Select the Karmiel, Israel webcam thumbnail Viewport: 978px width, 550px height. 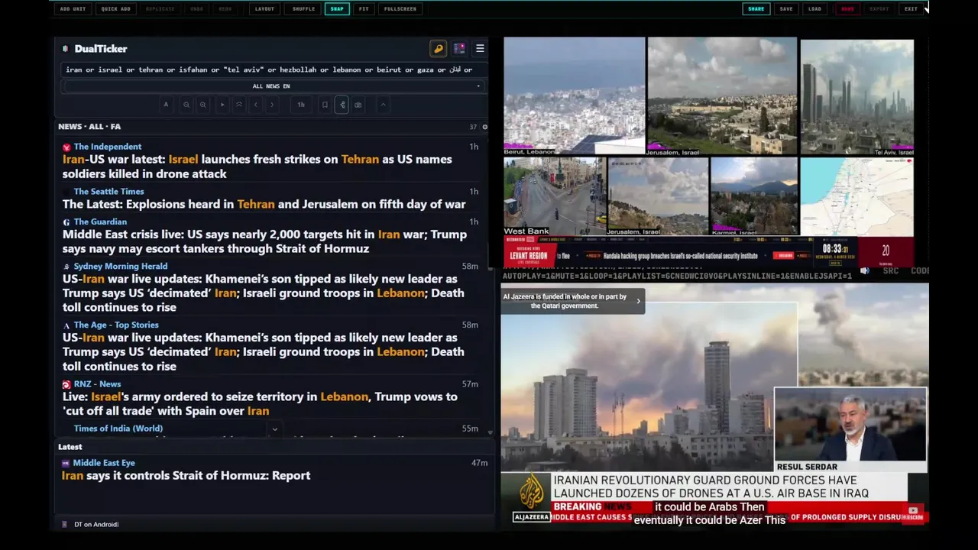click(x=754, y=196)
